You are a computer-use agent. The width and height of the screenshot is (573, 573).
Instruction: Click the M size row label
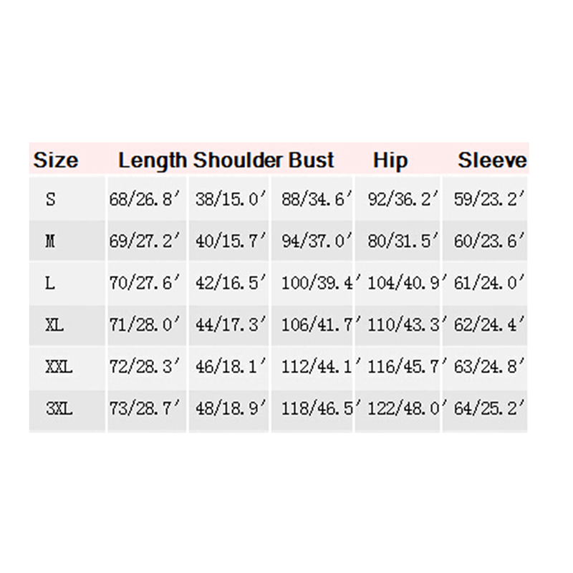[50, 241]
